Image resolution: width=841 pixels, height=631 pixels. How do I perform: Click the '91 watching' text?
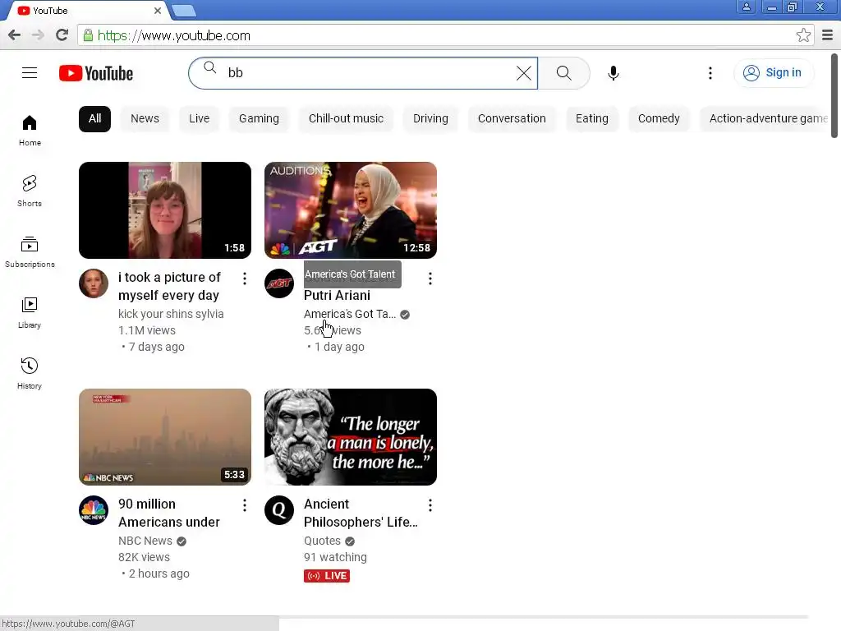pos(335,557)
